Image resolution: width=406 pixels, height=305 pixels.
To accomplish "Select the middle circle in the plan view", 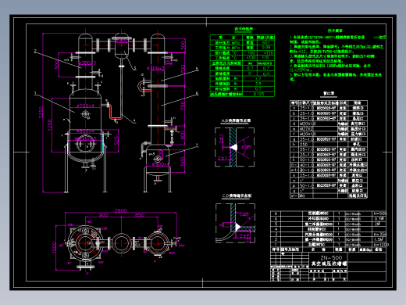I will (x=121, y=242).
